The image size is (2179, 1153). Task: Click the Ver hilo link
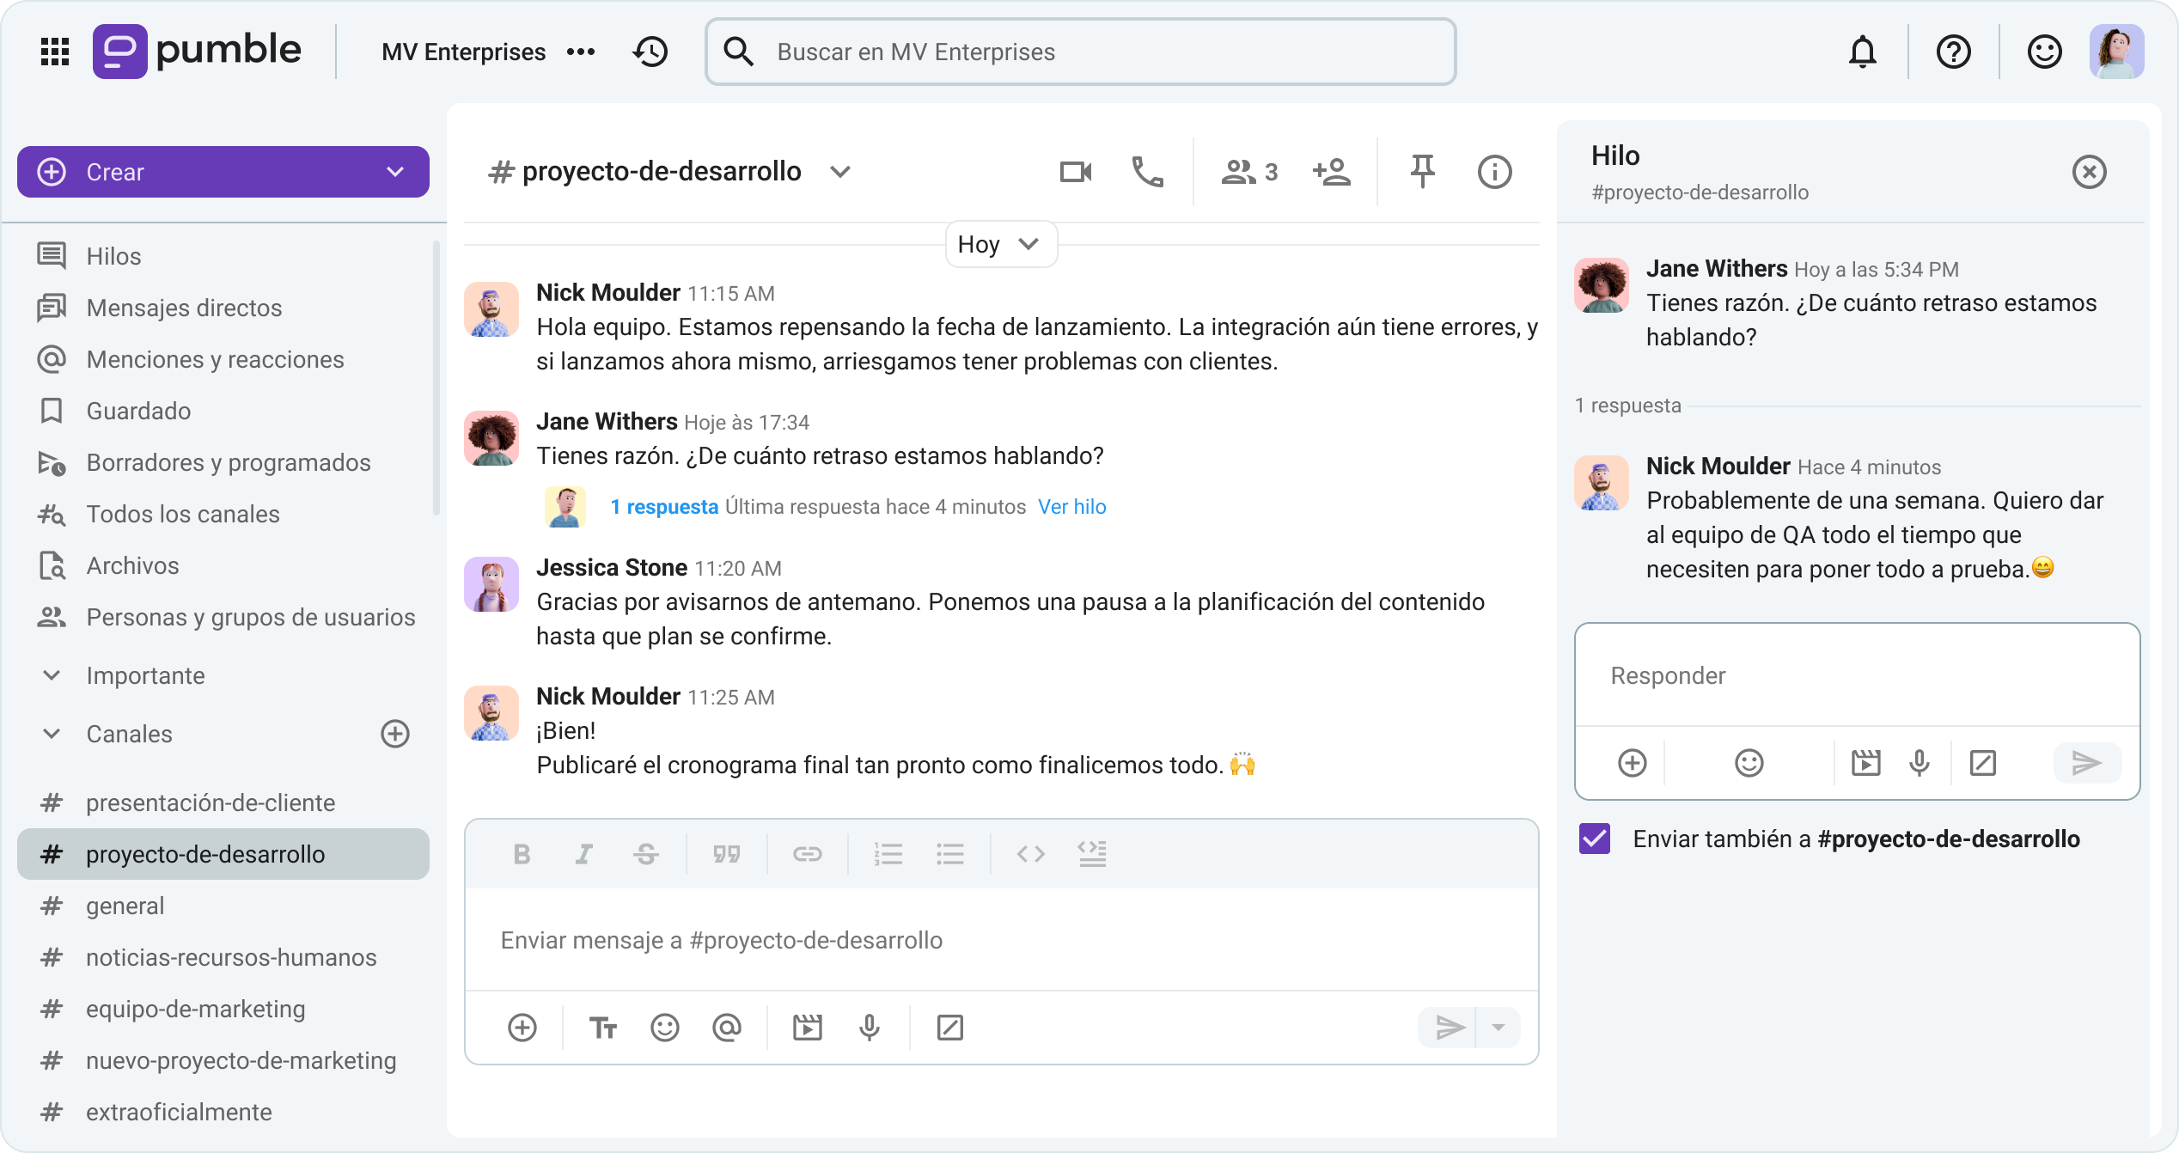(x=1071, y=507)
